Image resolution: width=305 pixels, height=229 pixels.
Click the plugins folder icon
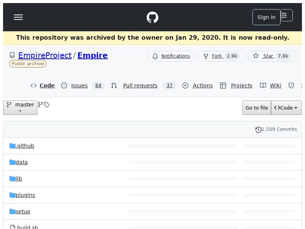(13, 195)
